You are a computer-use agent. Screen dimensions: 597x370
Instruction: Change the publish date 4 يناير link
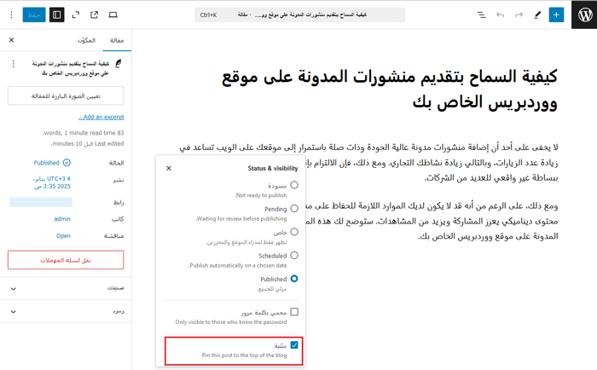(52, 182)
